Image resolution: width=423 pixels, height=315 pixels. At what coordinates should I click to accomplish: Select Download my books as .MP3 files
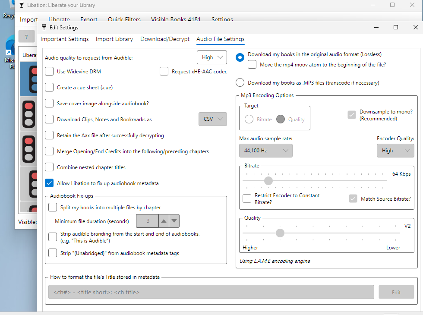point(240,82)
